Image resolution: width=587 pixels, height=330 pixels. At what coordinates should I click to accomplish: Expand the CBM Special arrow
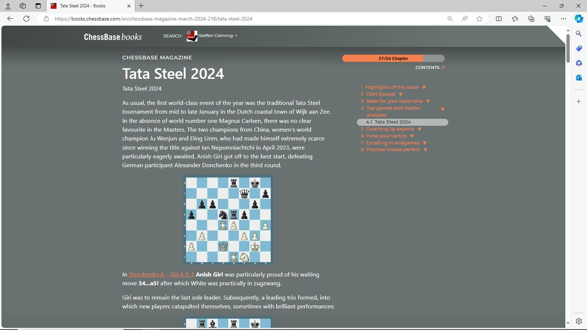click(x=401, y=94)
